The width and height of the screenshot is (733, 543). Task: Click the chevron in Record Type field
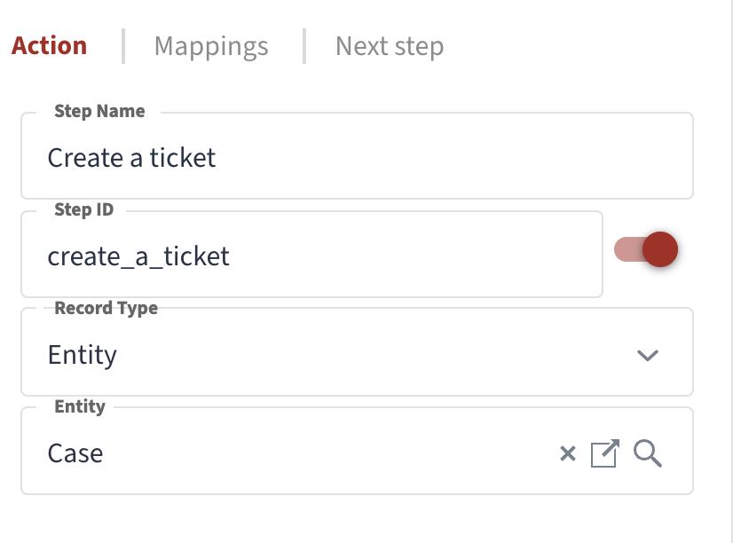point(648,355)
